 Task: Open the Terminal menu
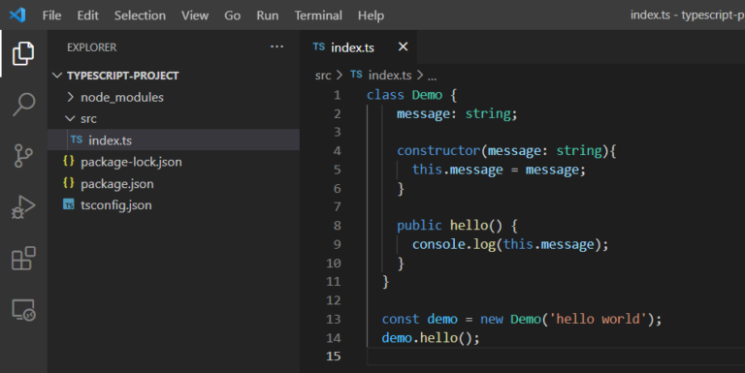coord(318,16)
